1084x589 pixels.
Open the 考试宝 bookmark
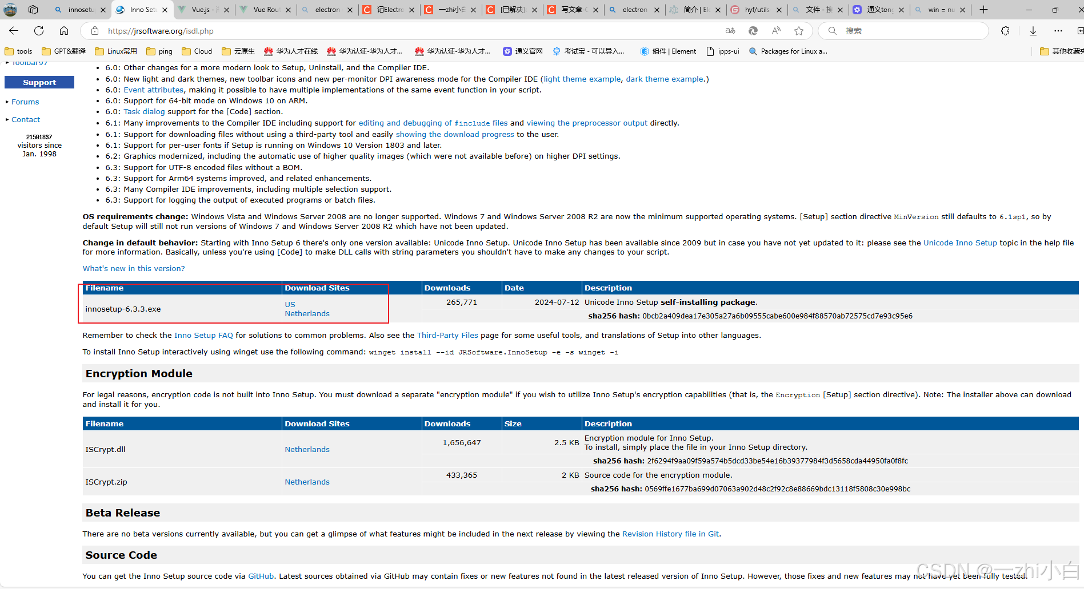tap(588, 51)
